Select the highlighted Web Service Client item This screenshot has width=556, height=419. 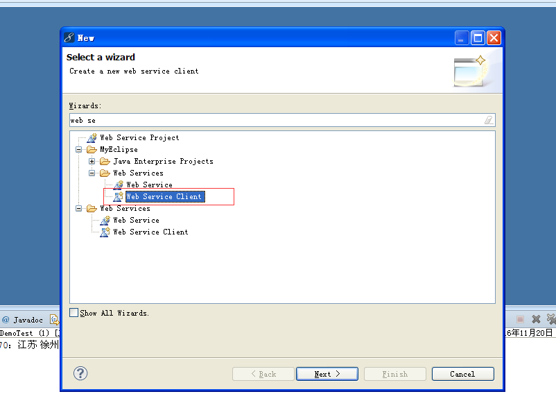point(165,196)
